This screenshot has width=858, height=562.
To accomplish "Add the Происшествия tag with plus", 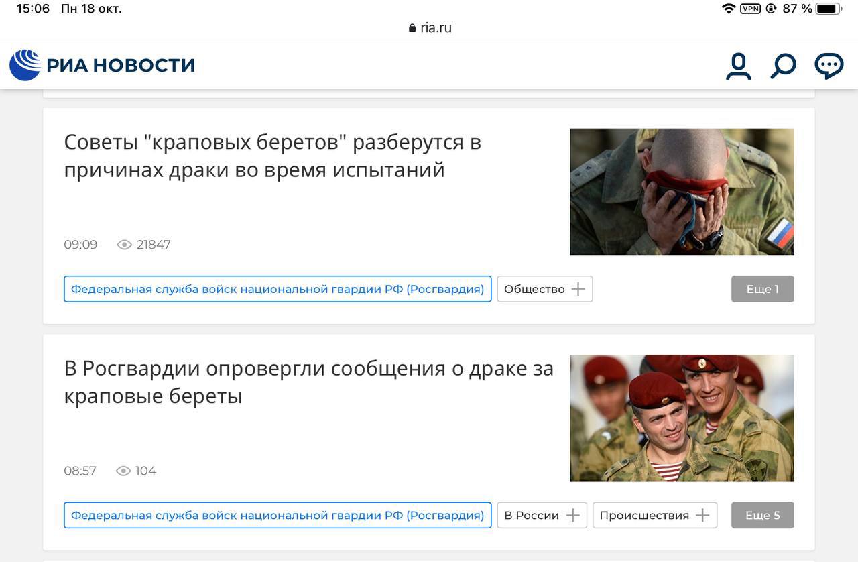I will (x=702, y=515).
